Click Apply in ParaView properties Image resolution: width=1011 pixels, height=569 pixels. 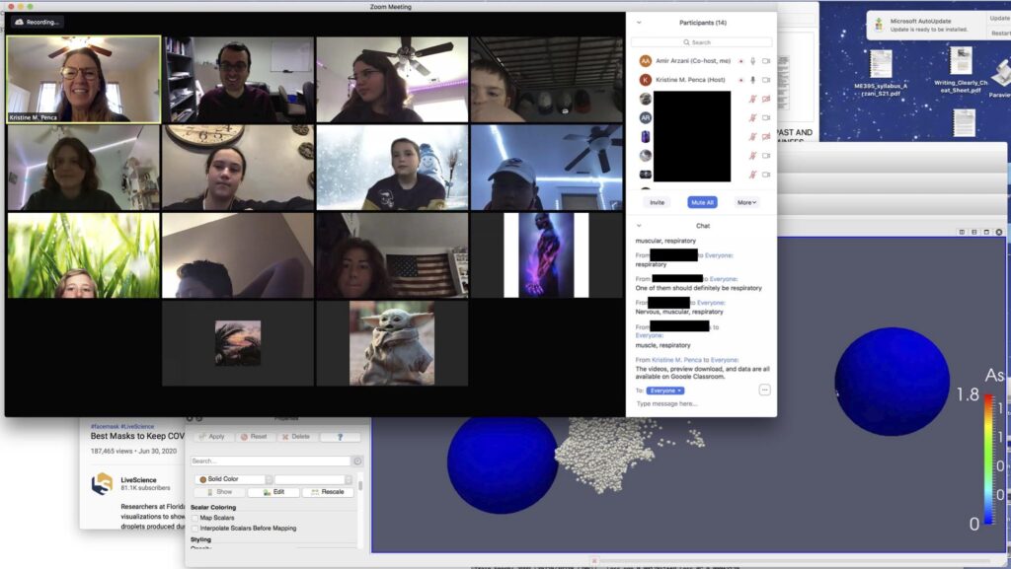point(213,437)
